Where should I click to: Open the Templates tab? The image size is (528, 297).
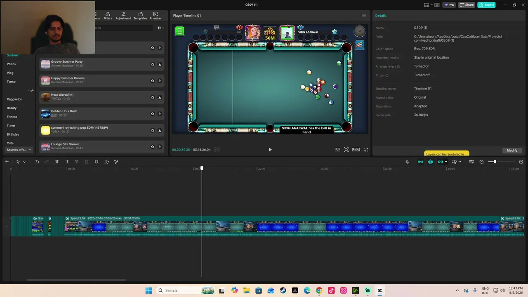tap(140, 16)
